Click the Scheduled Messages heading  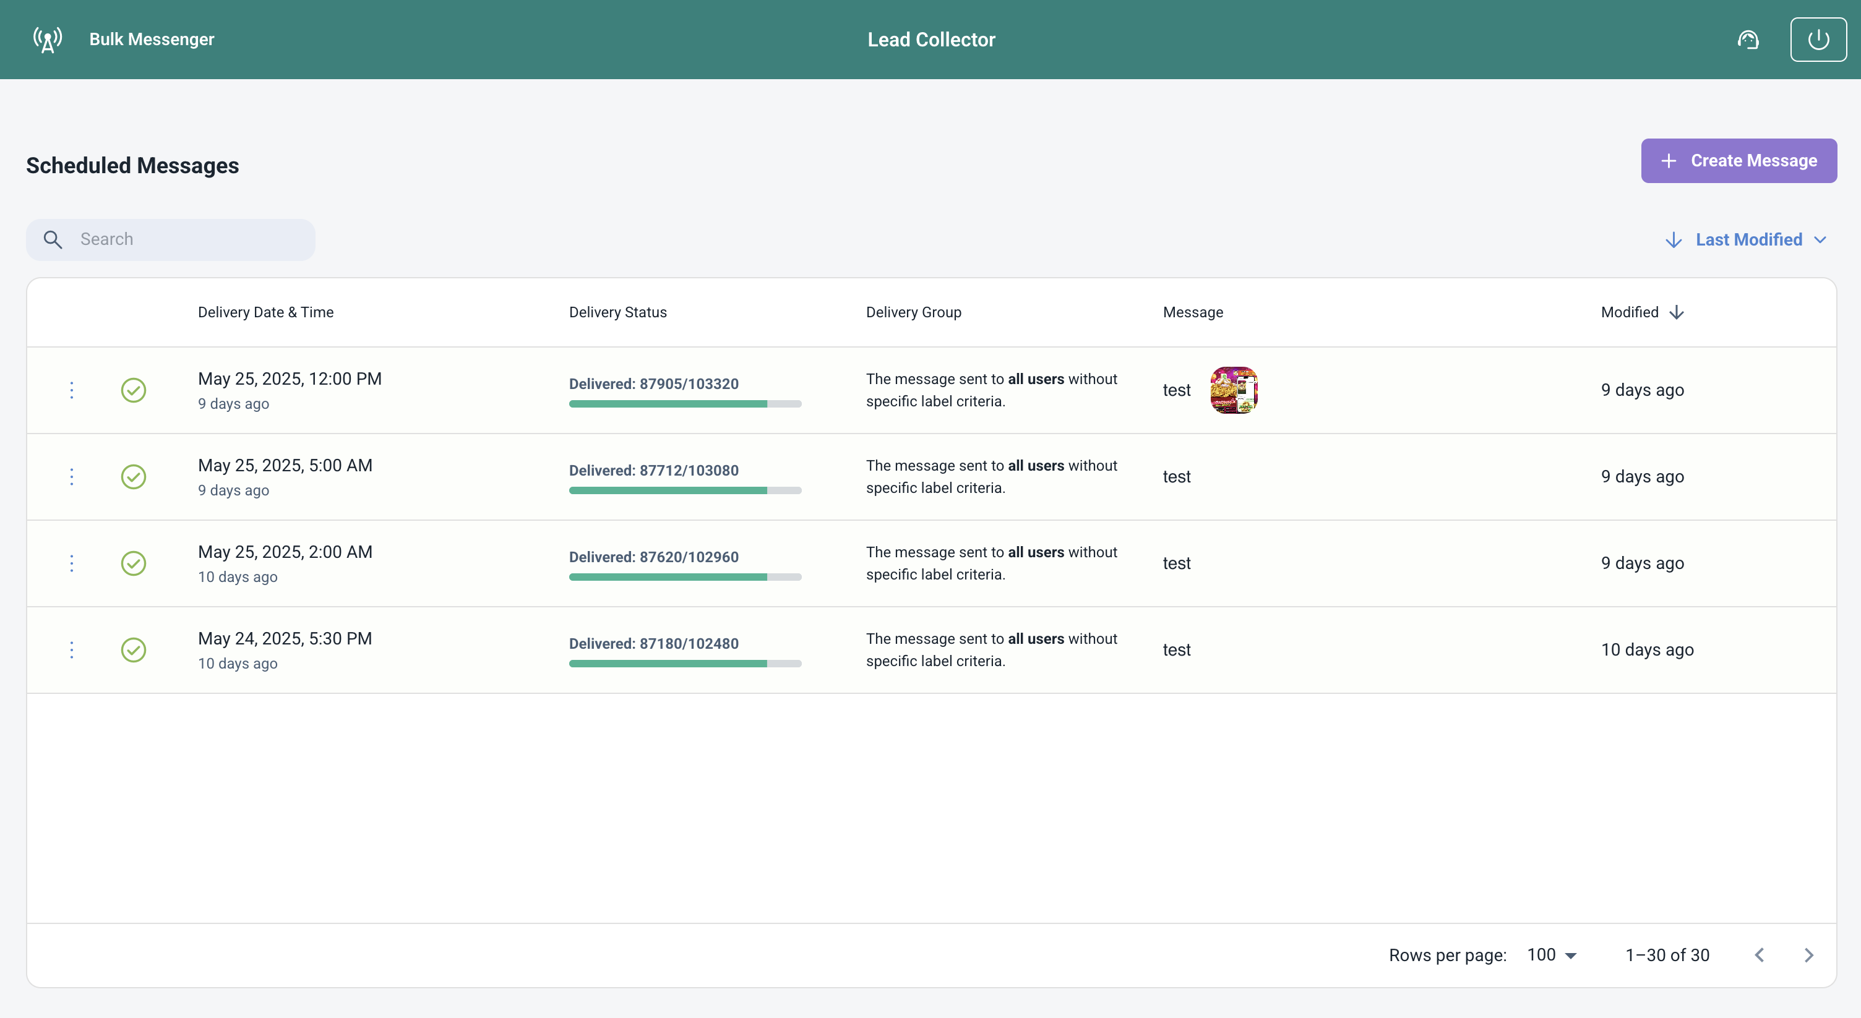(132, 165)
